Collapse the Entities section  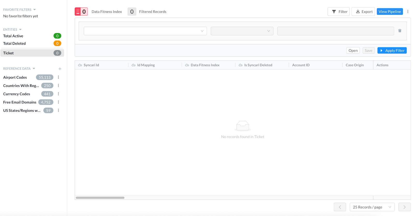(x=20, y=29)
